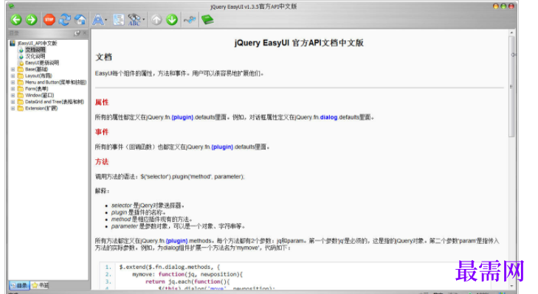Screen dimensions: 538x294
Task: Go to the home page icon
Action: click(x=80, y=20)
